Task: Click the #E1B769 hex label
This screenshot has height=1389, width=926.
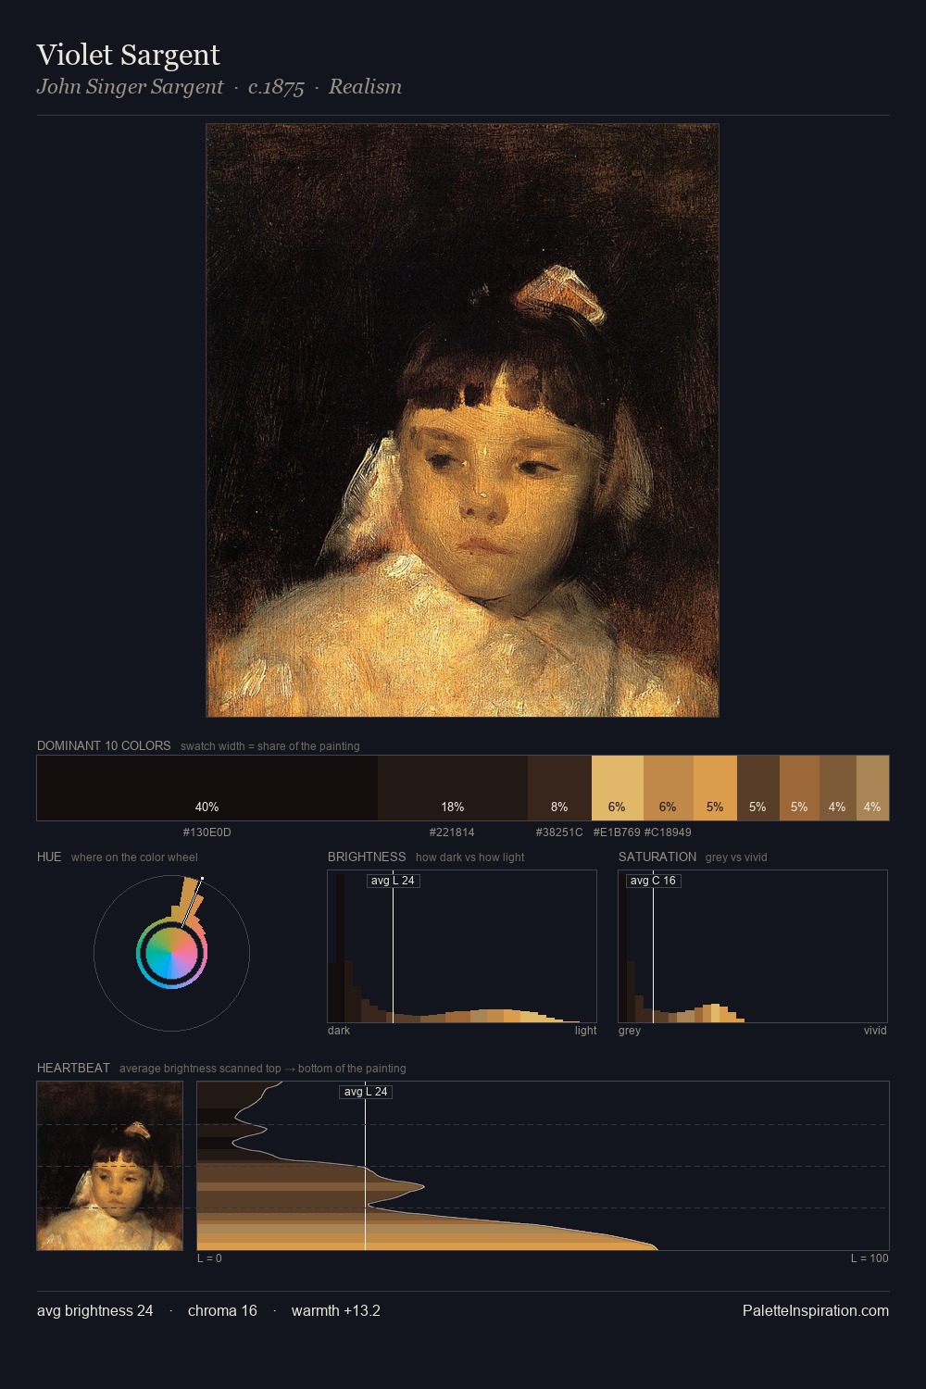Action: pos(617,832)
